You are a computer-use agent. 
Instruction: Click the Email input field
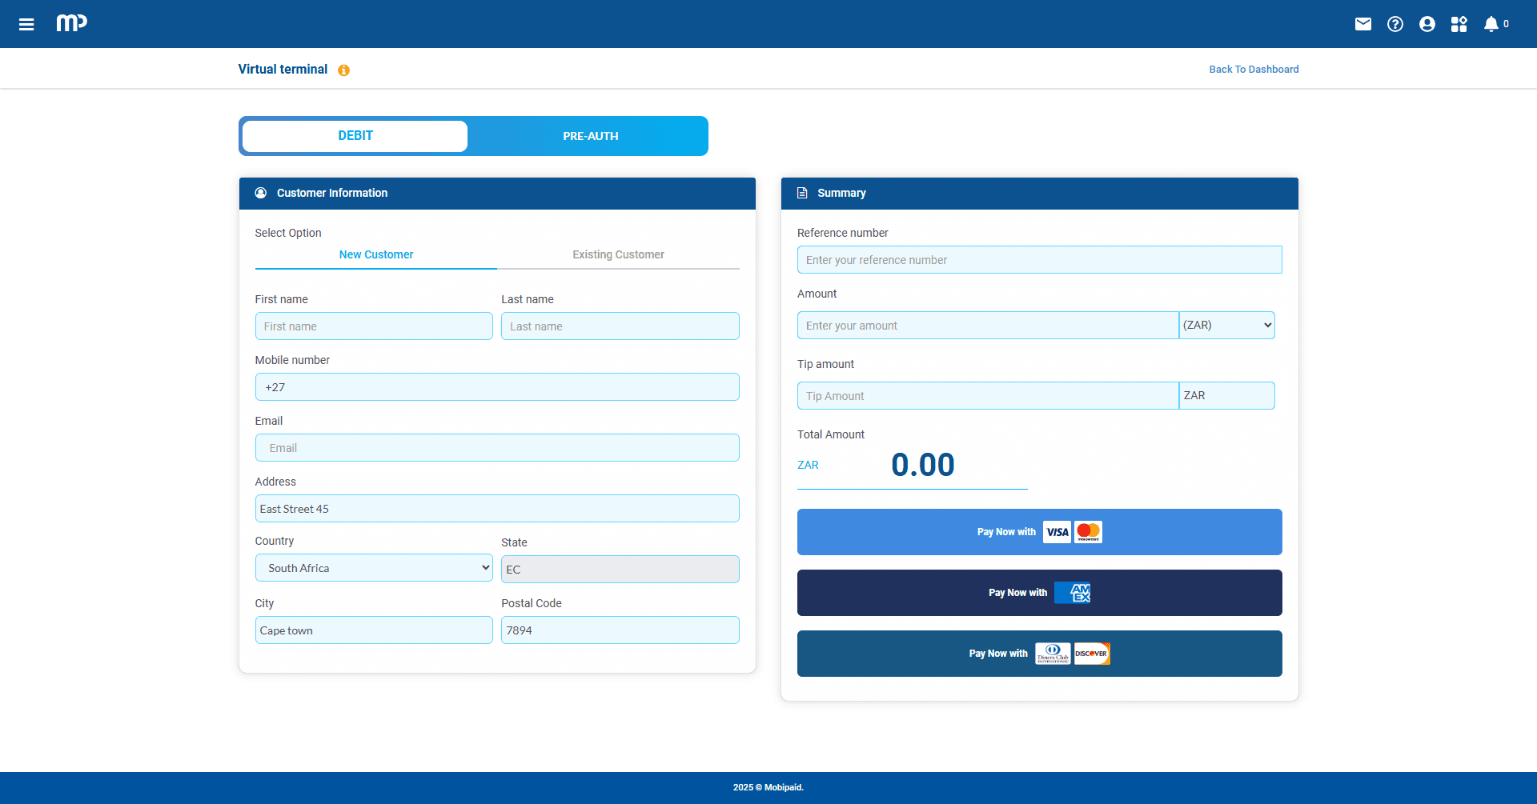pyautogui.click(x=496, y=448)
